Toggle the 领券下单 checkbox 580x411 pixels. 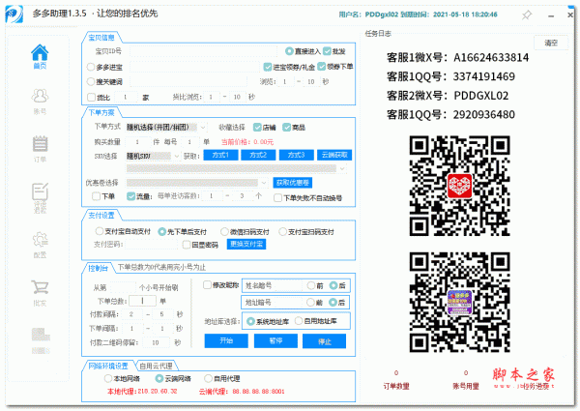pyautogui.click(x=322, y=66)
